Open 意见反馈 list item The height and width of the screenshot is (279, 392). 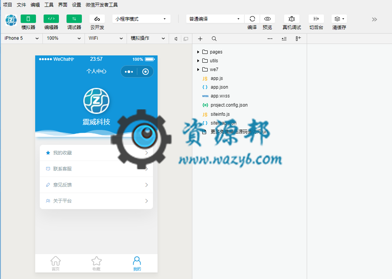tap(96, 185)
